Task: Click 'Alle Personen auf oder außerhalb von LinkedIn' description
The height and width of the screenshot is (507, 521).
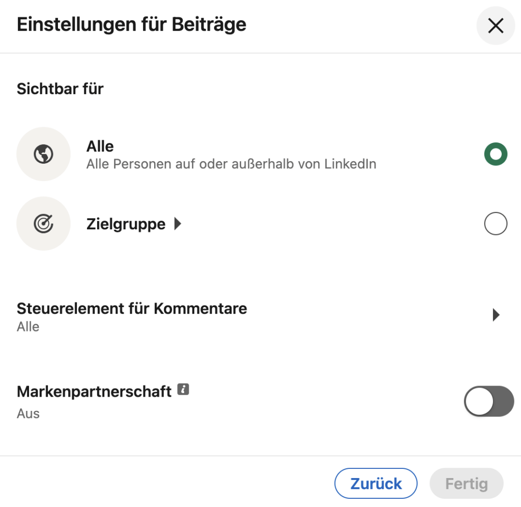Action: pos(231,164)
